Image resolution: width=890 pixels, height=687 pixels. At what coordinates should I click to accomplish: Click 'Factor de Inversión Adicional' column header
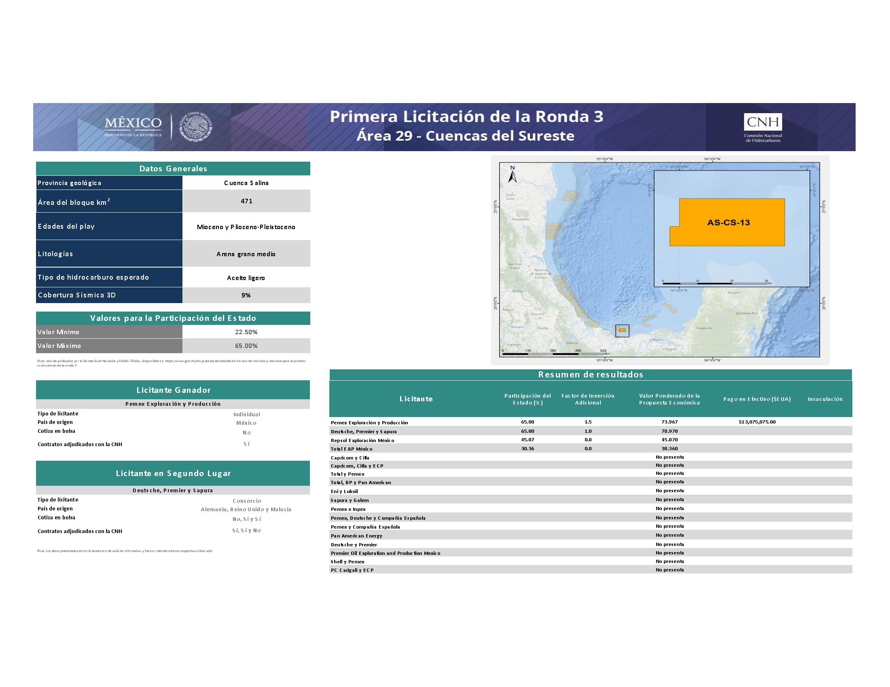588,399
